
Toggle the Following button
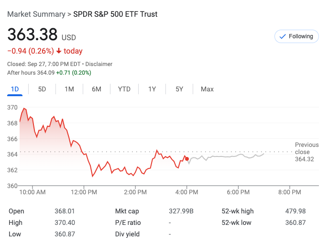pyautogui.click(x=296, y=36)
